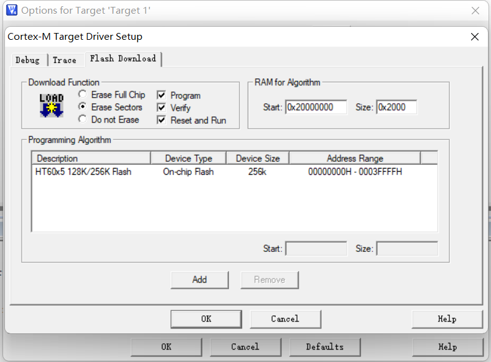Edit RAM for Algorithm Start field
Screen dimensions: 491x362
click(316, 108)
